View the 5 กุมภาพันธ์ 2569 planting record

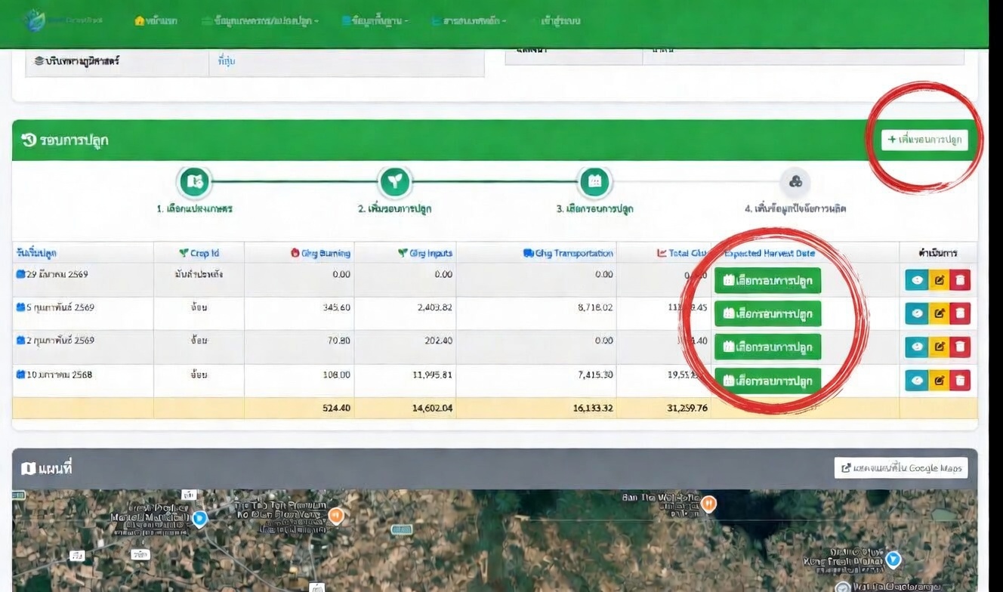[x=917, y=313]
